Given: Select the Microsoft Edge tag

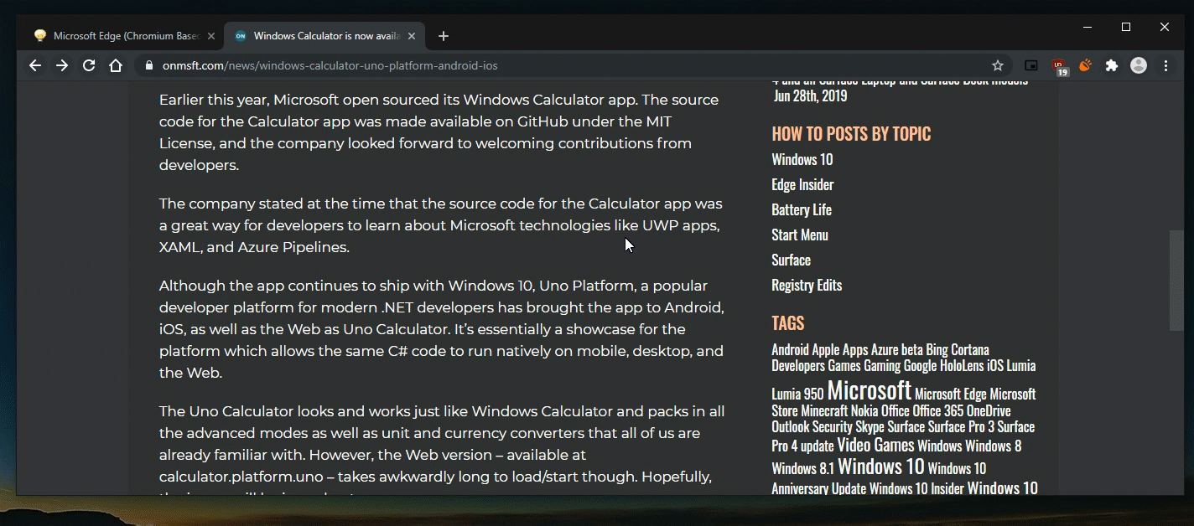Looking at the screenshot, I should click(x=950, y=394).
